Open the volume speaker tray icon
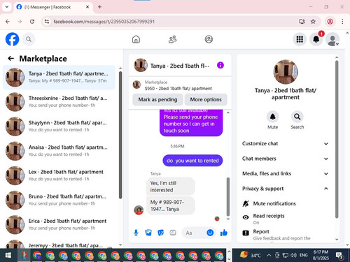The height and width of the screenshot is (262, 350). [x=294, y=255]
